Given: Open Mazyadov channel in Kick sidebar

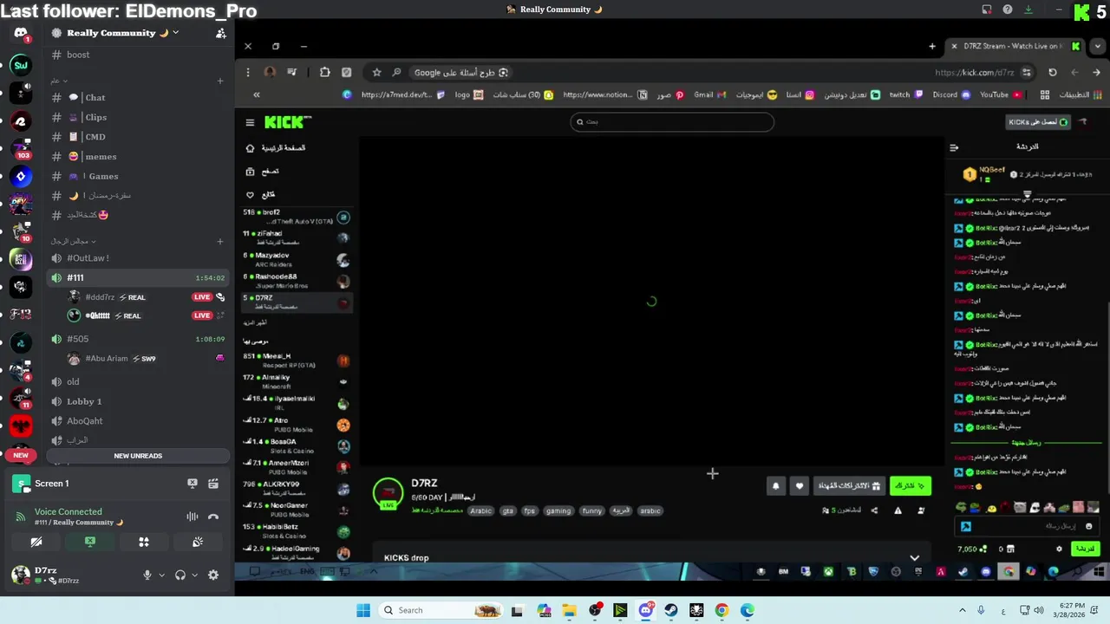Looking at the screenshot, I should coord(296,260).
